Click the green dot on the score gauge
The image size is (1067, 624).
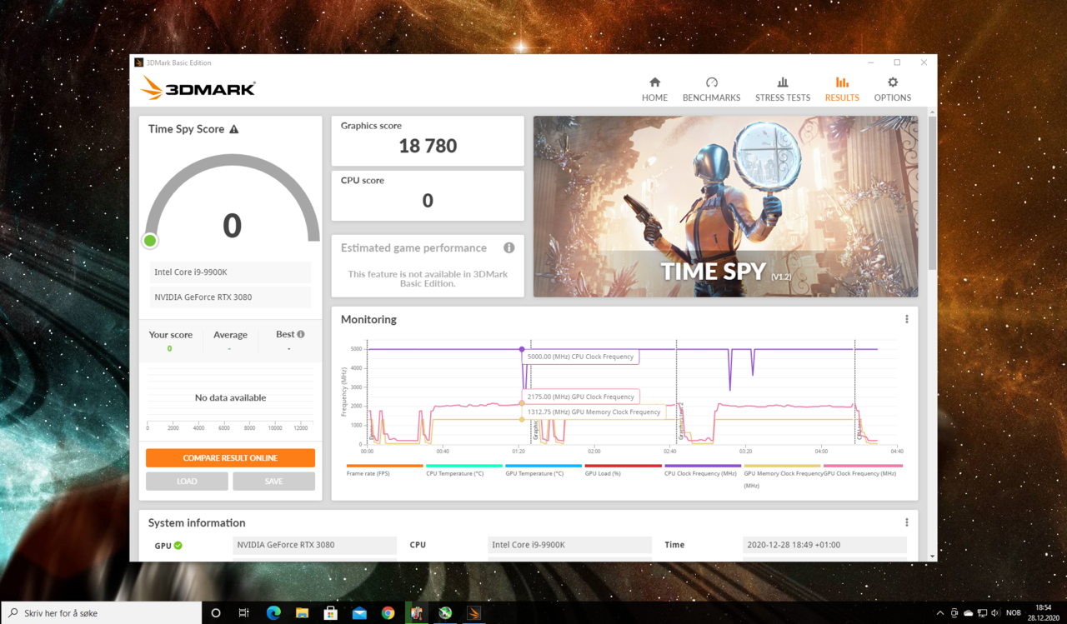pos(150,241)
